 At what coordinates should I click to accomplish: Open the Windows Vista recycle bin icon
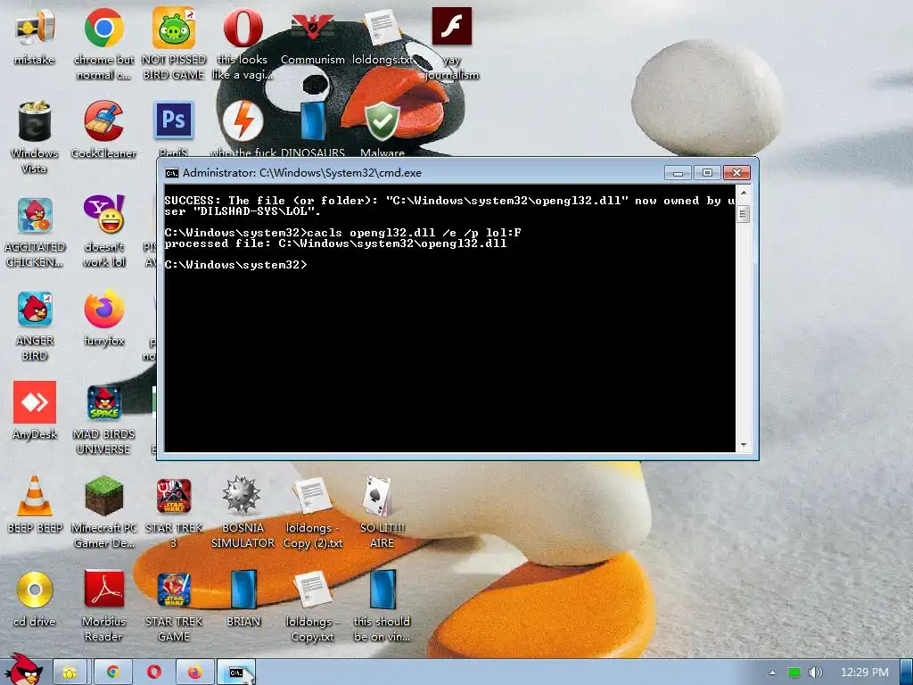35,121
